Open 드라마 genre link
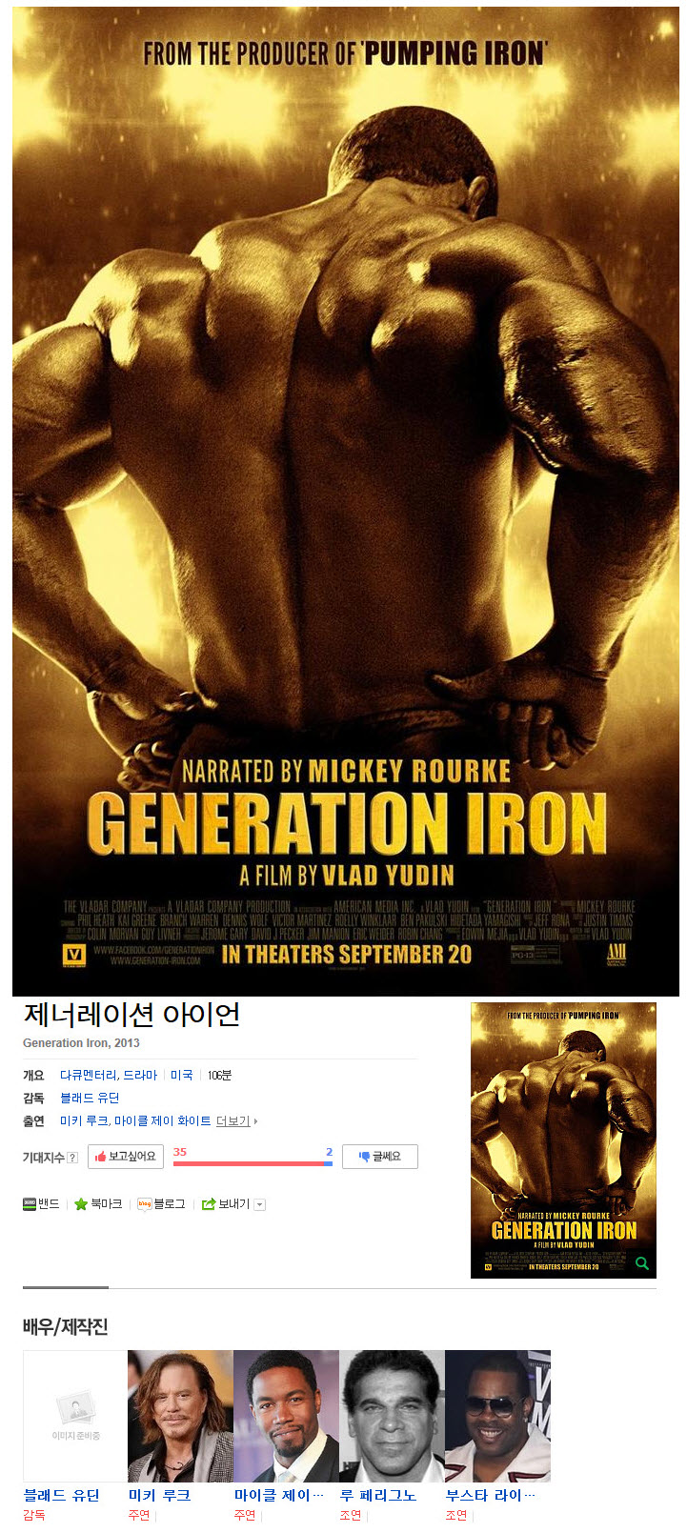This screenshot has width=687, height=1533. tap(140, 1075)
